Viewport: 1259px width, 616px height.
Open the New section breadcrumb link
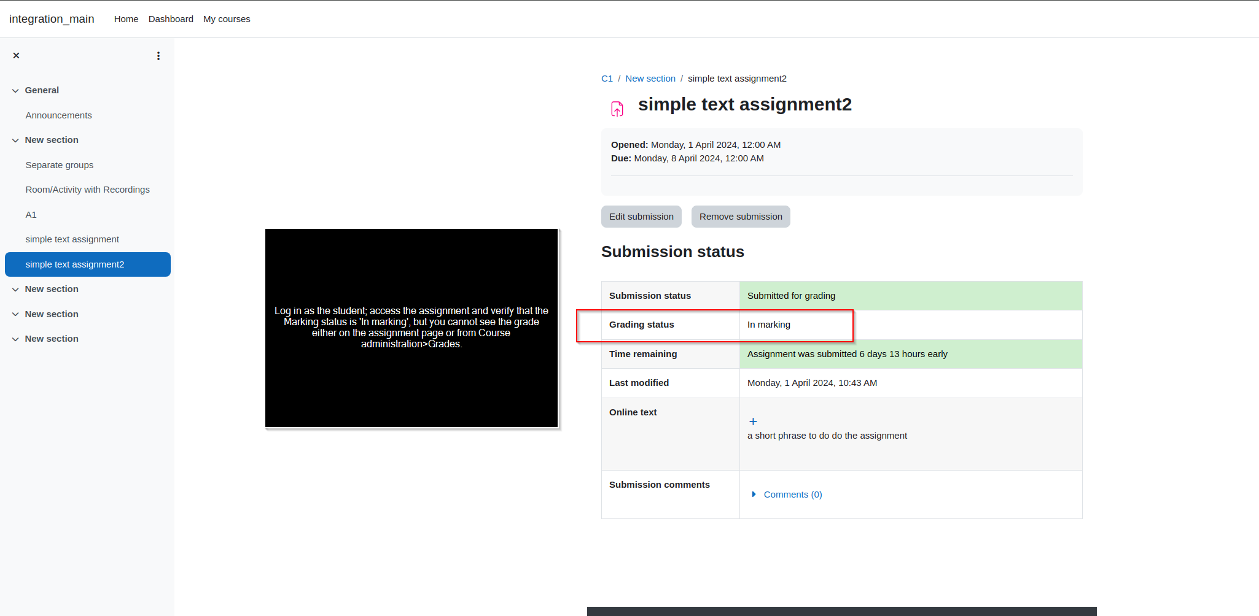tap(650, 79)
